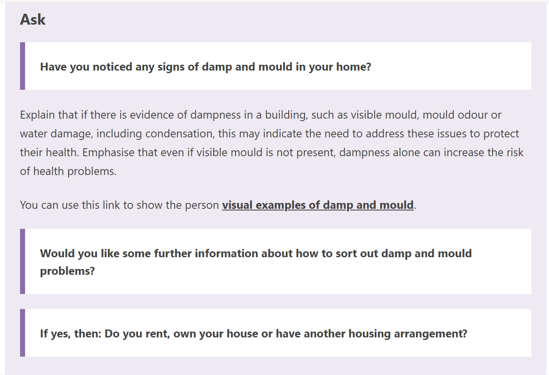
Task: Click 'further information' in the second question box
Action: point(224,253)
